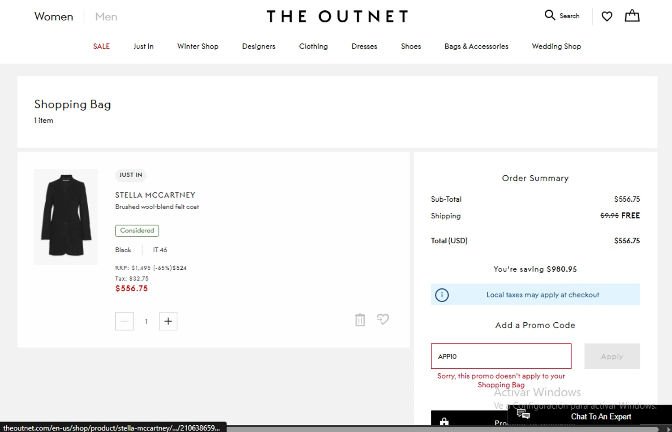This screenshot has height=432, width=672.
Task: Move item to wishlist with heart icon
Action: click(x=383, y=319)
